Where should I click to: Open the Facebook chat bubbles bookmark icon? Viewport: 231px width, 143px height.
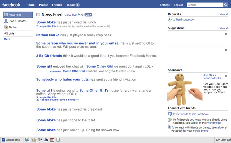point(27,140)
